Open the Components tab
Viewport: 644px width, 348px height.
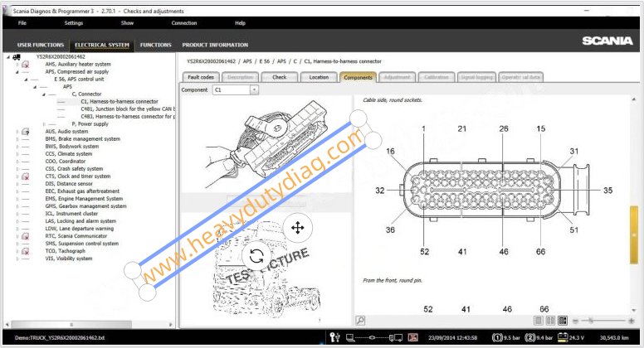coord(359,77)
